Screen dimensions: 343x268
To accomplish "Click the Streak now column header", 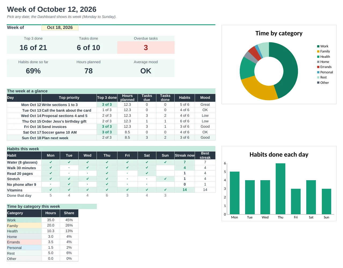I will 185,155.
